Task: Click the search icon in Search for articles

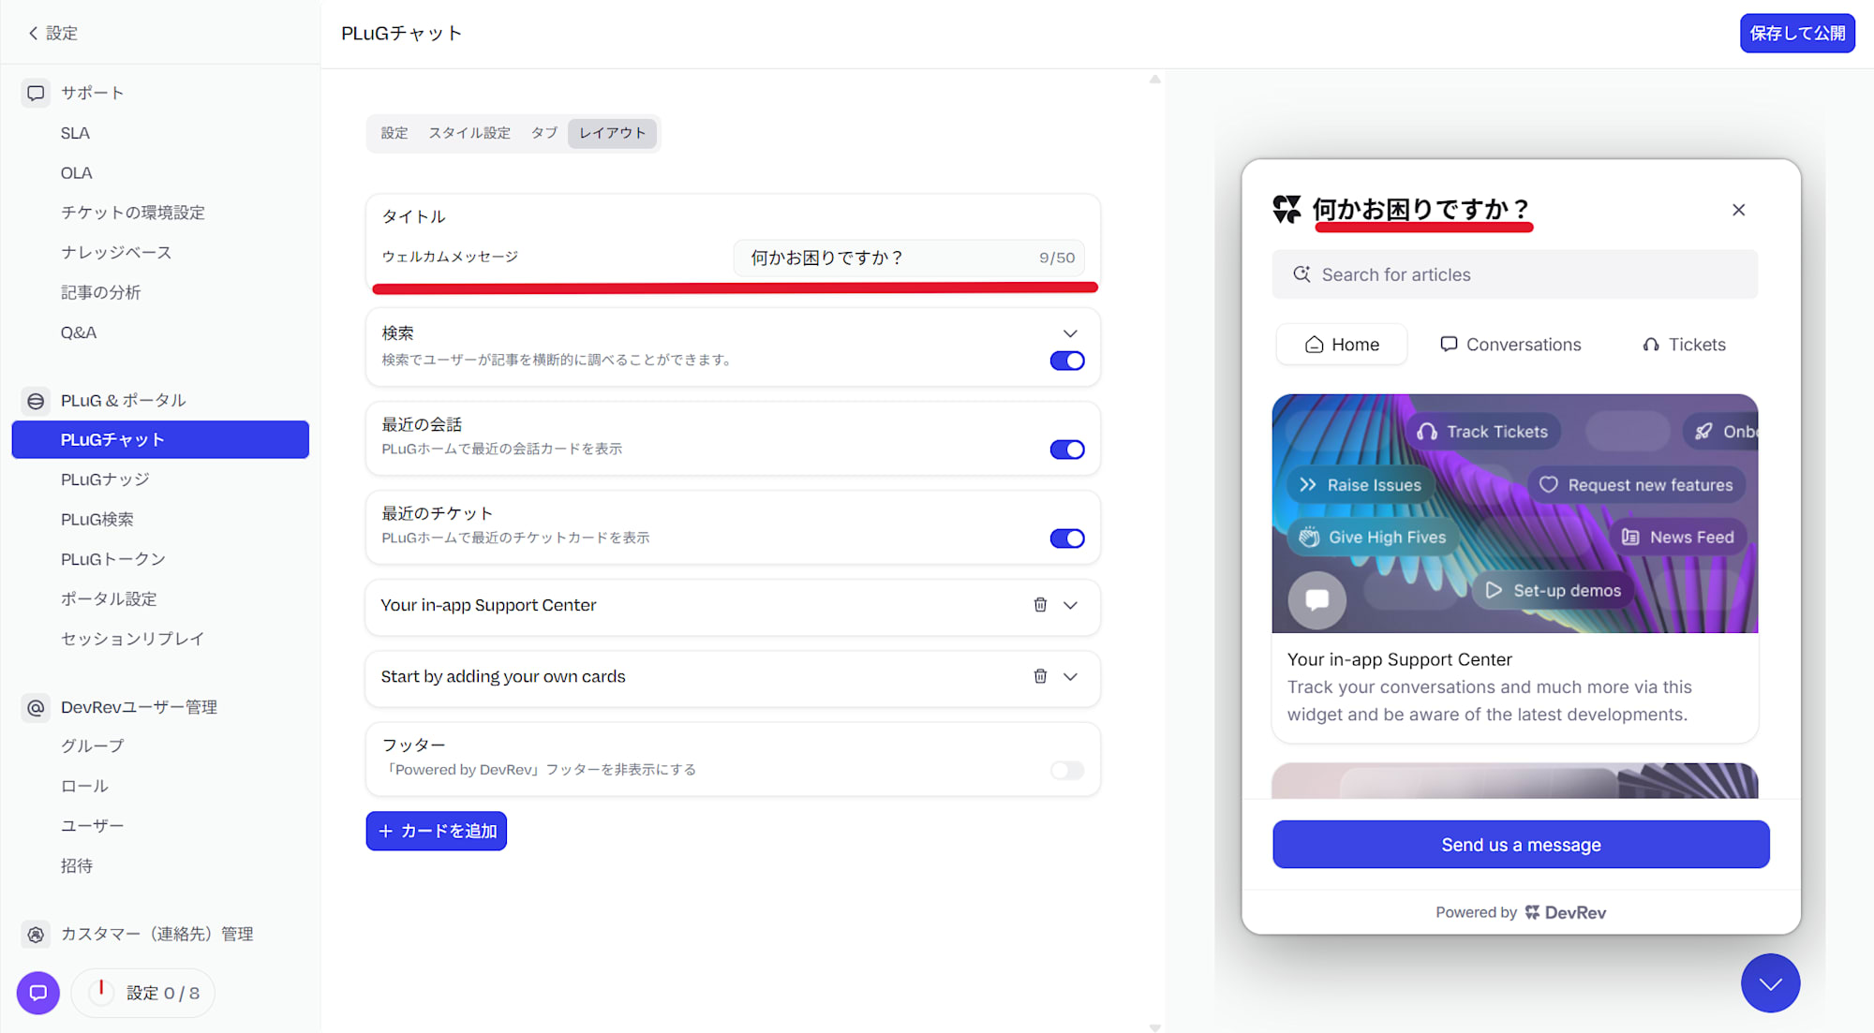Action: 1301,274
